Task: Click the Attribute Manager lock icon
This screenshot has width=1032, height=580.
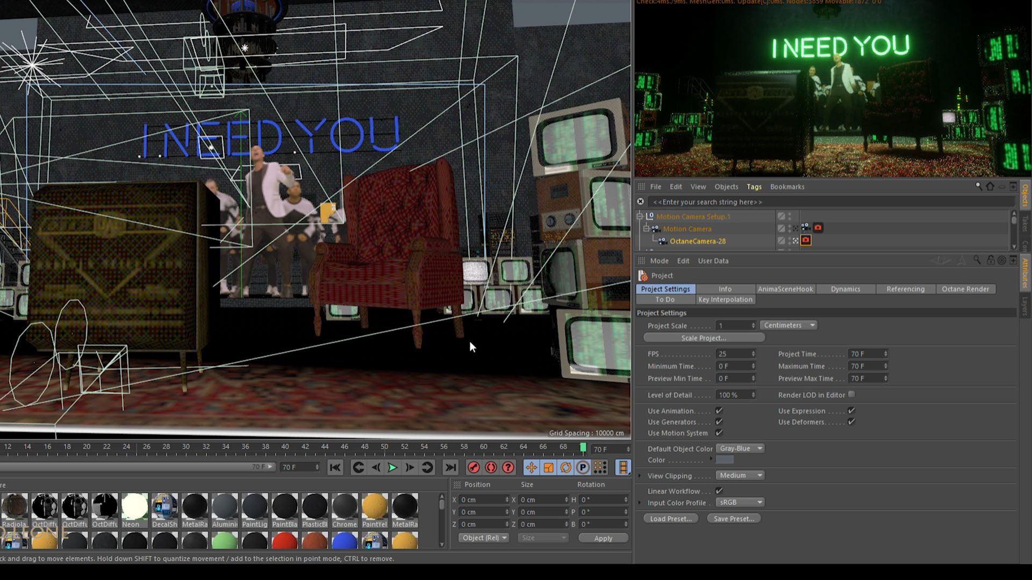Action: coord(990,260)
